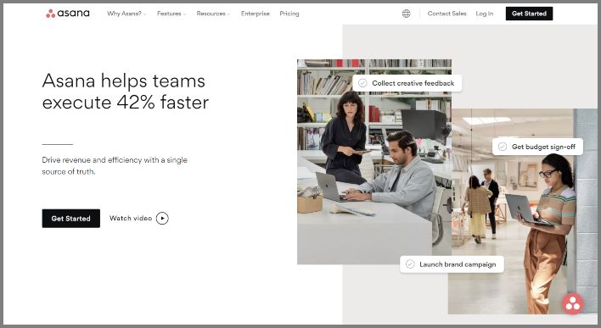Expand the Why Asana? menu

(x=126, y=14)
